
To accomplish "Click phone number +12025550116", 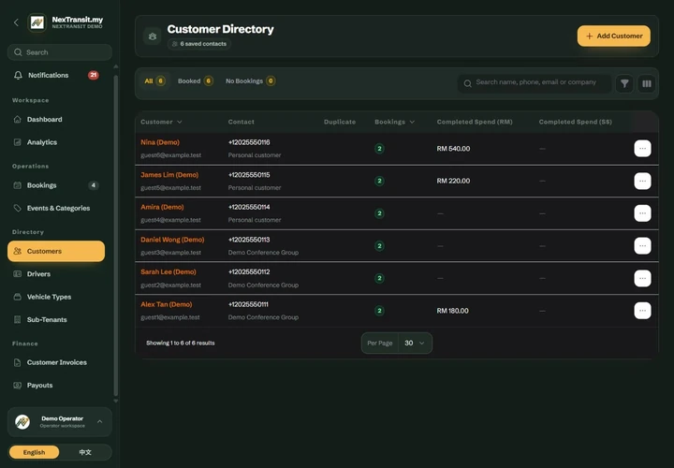I will [x=249, y=142].
